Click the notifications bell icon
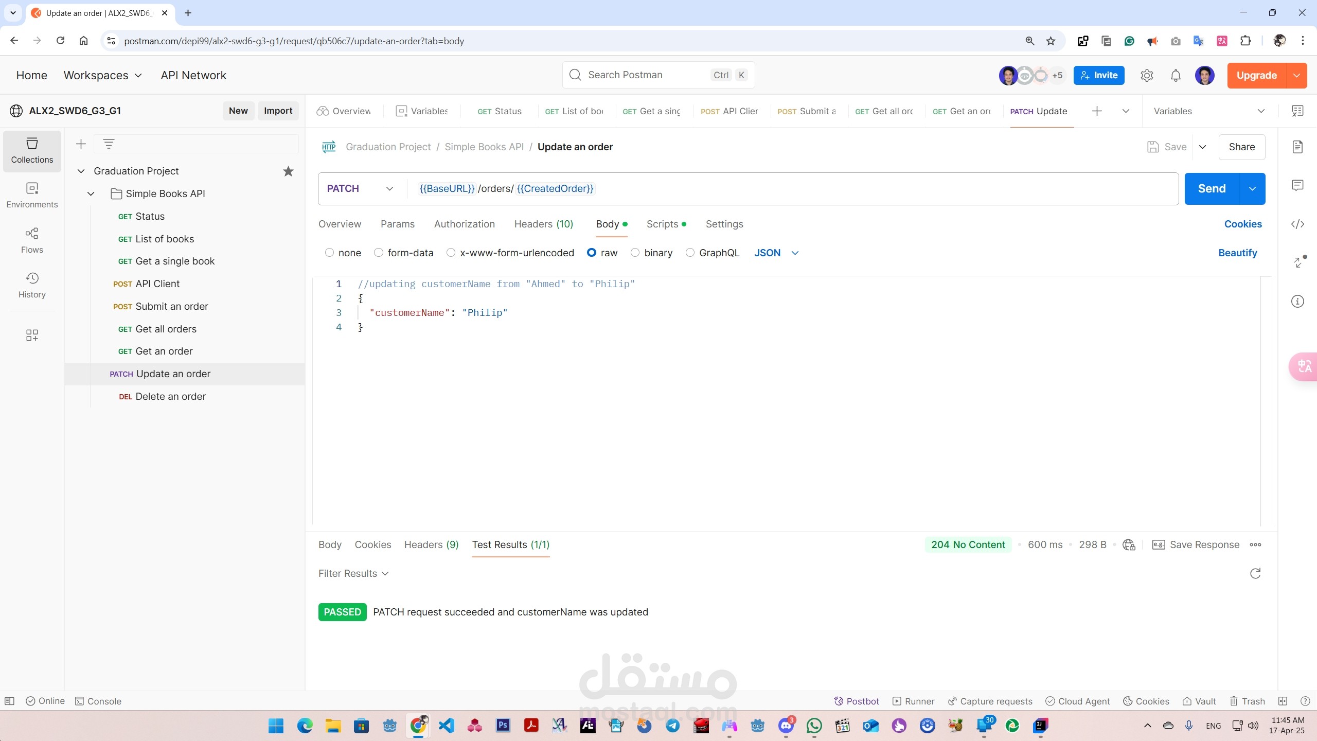 [1176, 76]
